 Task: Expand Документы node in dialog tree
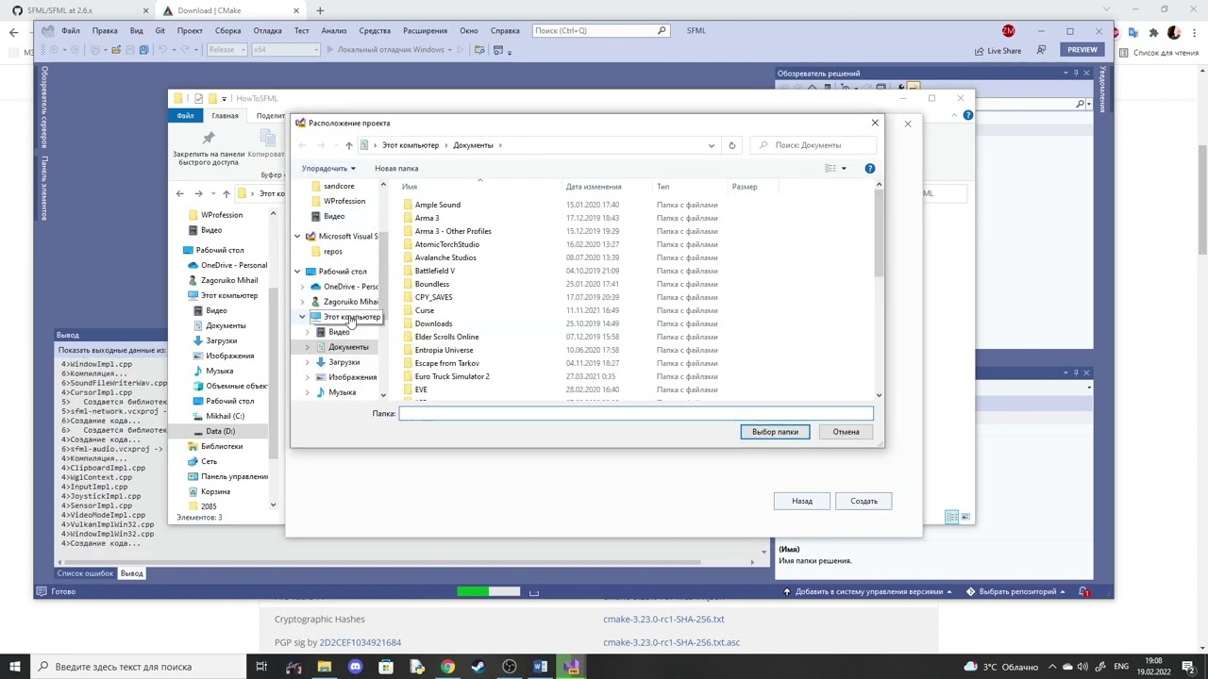(308, 347)
